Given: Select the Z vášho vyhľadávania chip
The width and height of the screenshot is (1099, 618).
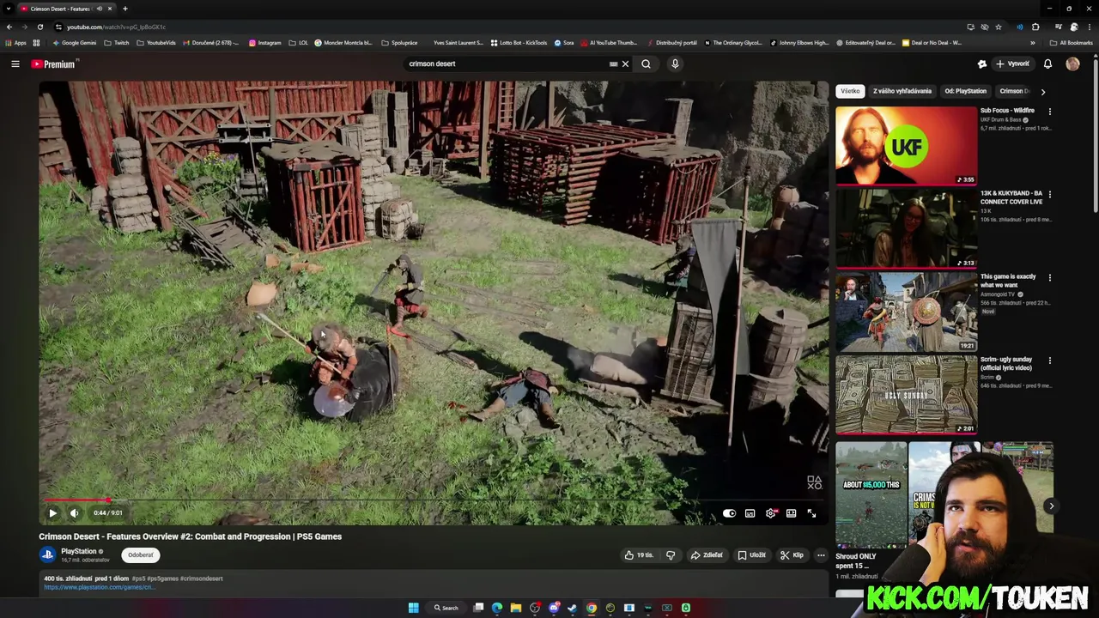Looking at the screenshot, I should (x=902, y=91).
